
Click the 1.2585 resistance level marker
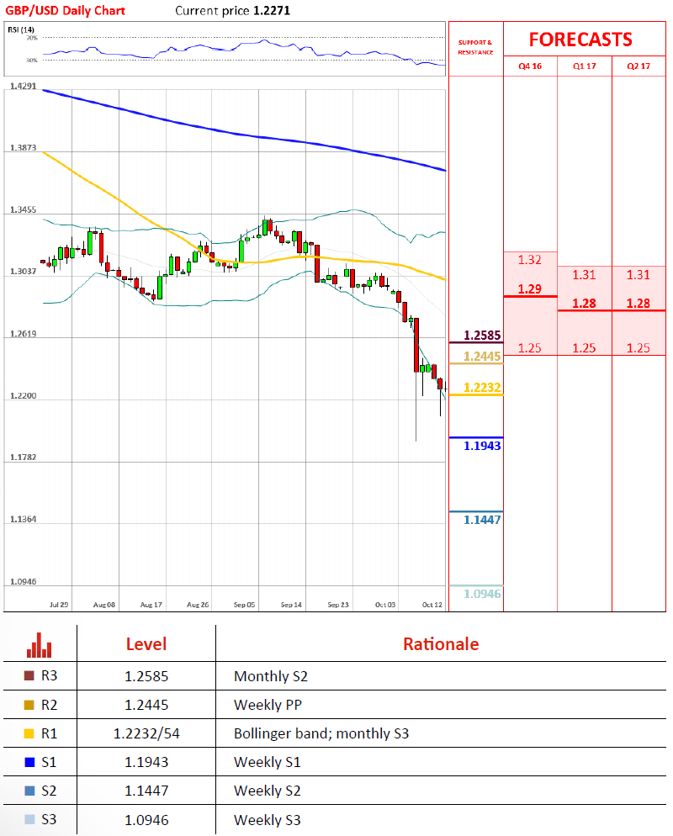(x=482, y=336)
